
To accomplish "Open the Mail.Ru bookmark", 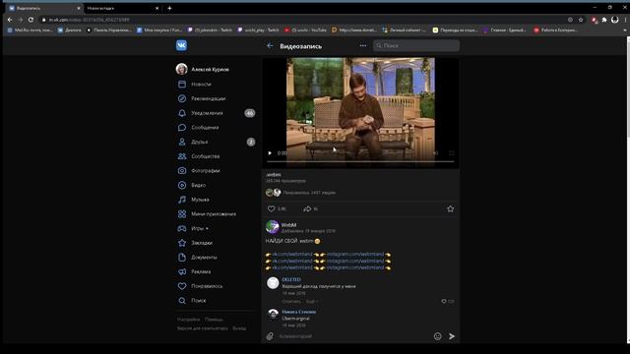I will (31, 30).
